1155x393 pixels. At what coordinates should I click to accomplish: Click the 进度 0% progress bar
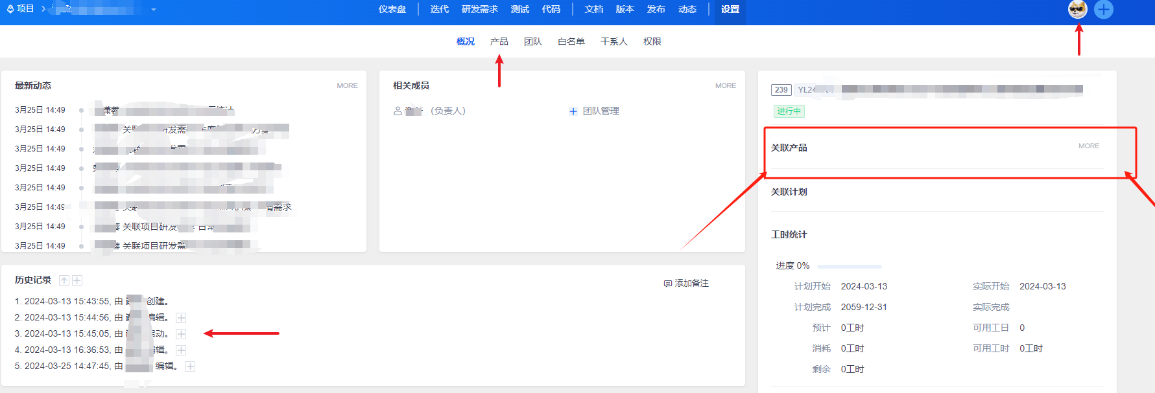[850, 266]
